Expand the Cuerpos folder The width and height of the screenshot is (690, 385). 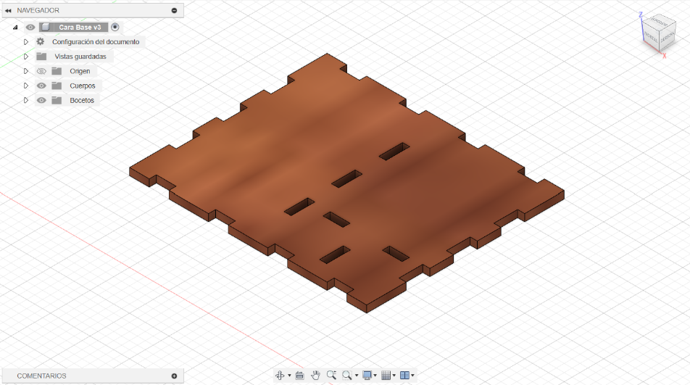point(26,86)
